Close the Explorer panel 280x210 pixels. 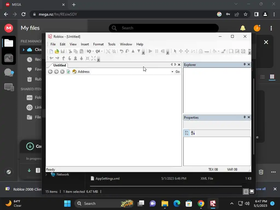point(249,65)
